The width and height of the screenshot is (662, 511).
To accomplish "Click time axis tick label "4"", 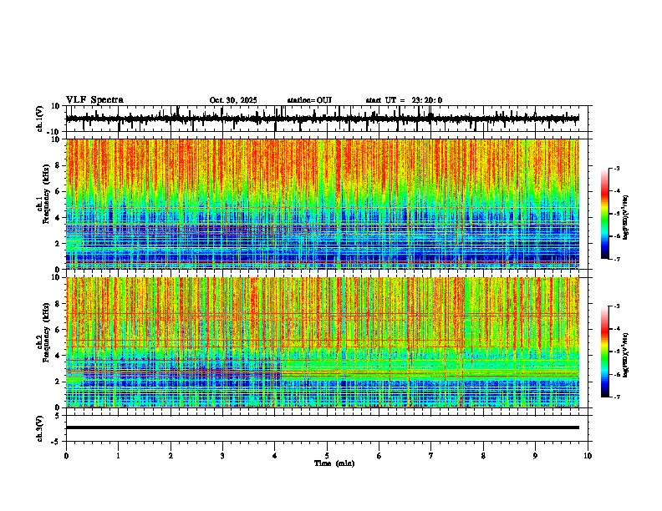I will point(275,456).
